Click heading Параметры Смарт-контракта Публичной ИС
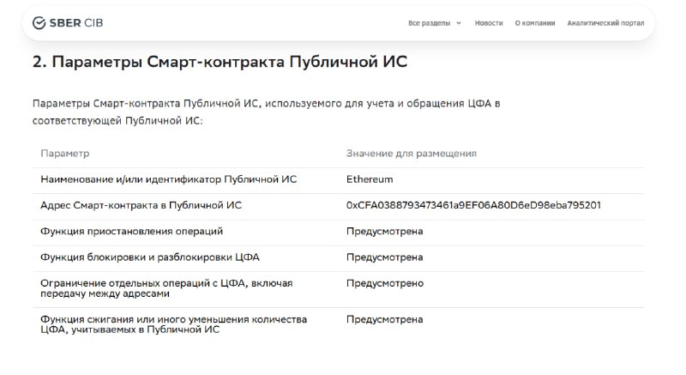 [x=220, y=62]
